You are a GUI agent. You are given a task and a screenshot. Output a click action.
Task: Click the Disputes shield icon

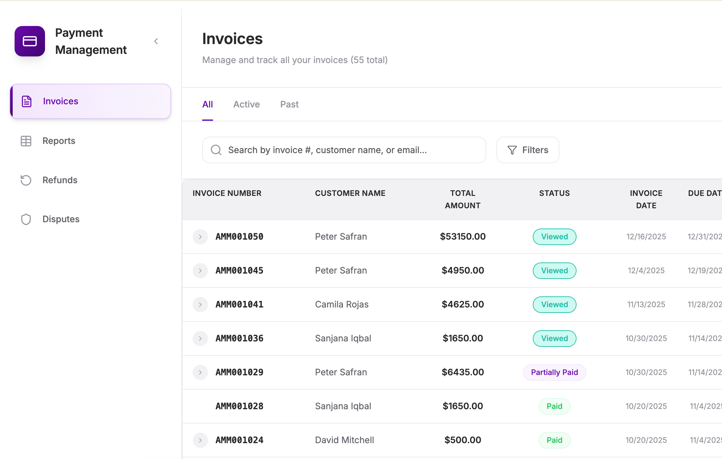[26, 219]
